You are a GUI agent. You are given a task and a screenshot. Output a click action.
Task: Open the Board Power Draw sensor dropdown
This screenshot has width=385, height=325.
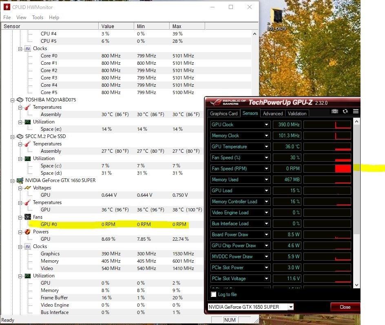266,235
